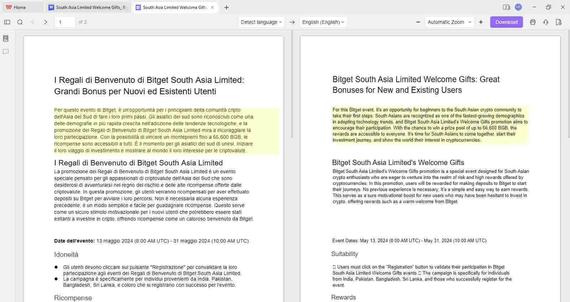The width and height of the screenshot is (570, 302).
Task: Click the document history icon in toolbar
Action: (559, 22)
